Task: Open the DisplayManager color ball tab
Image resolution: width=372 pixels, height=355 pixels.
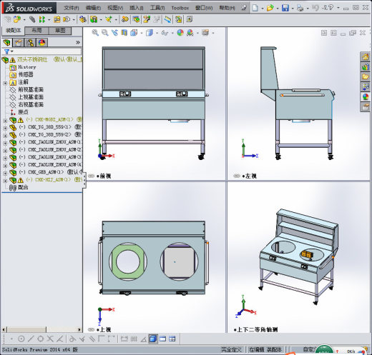Action: tap(41, 43)
